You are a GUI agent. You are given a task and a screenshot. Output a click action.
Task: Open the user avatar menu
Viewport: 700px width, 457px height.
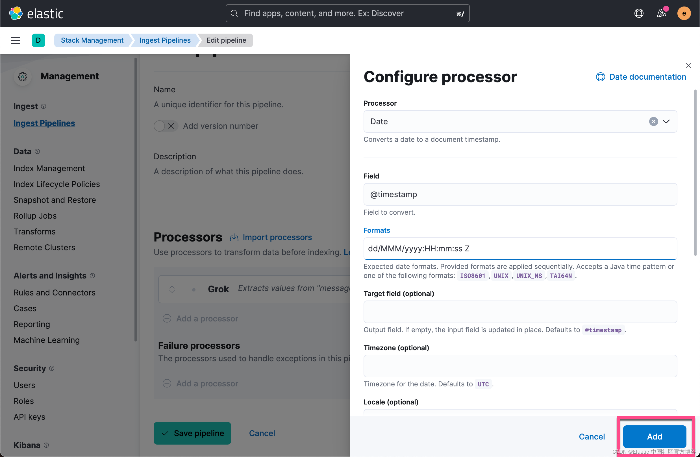pos(684,13)
